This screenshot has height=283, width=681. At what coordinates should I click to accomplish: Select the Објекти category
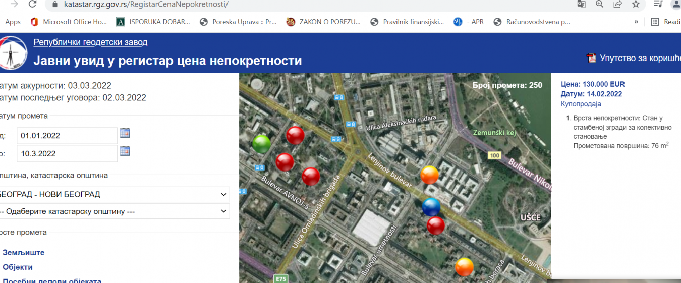18,267
